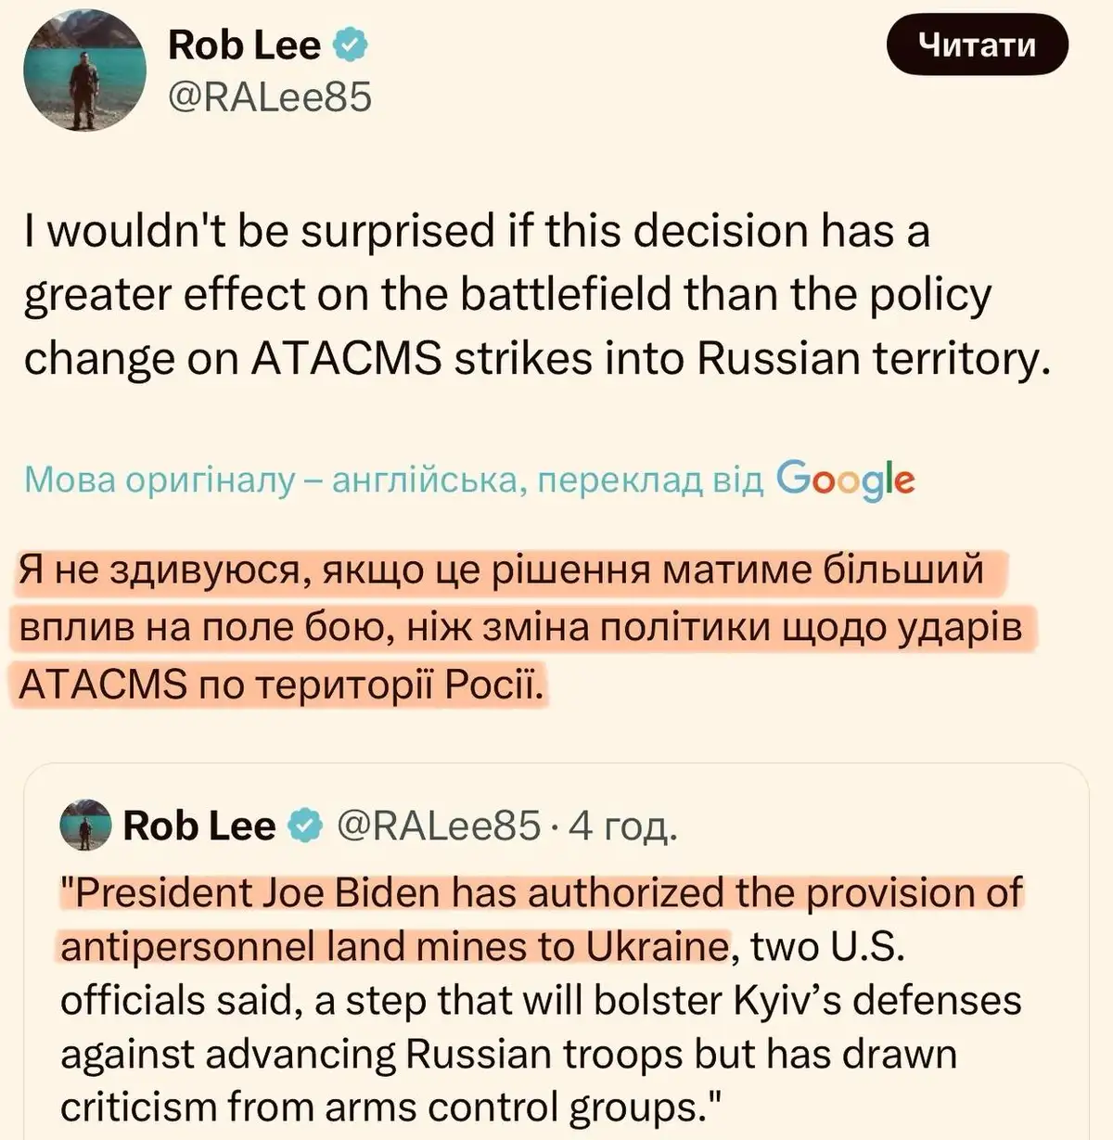
Task: Click the Google logo in the translation notice
Action: click(845, 480)
